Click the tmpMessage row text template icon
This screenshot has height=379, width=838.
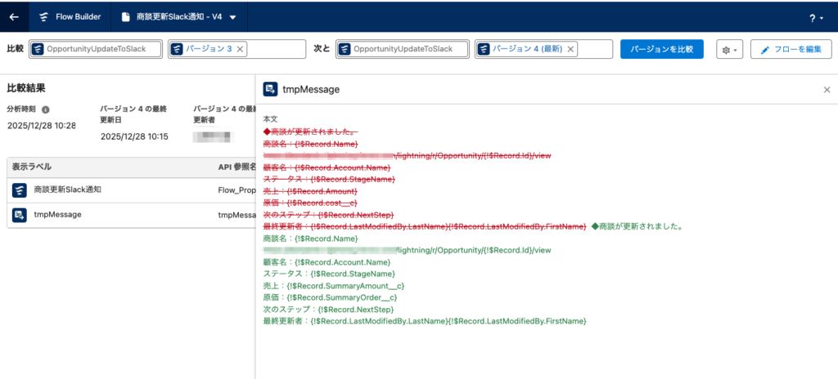(20, 215)
